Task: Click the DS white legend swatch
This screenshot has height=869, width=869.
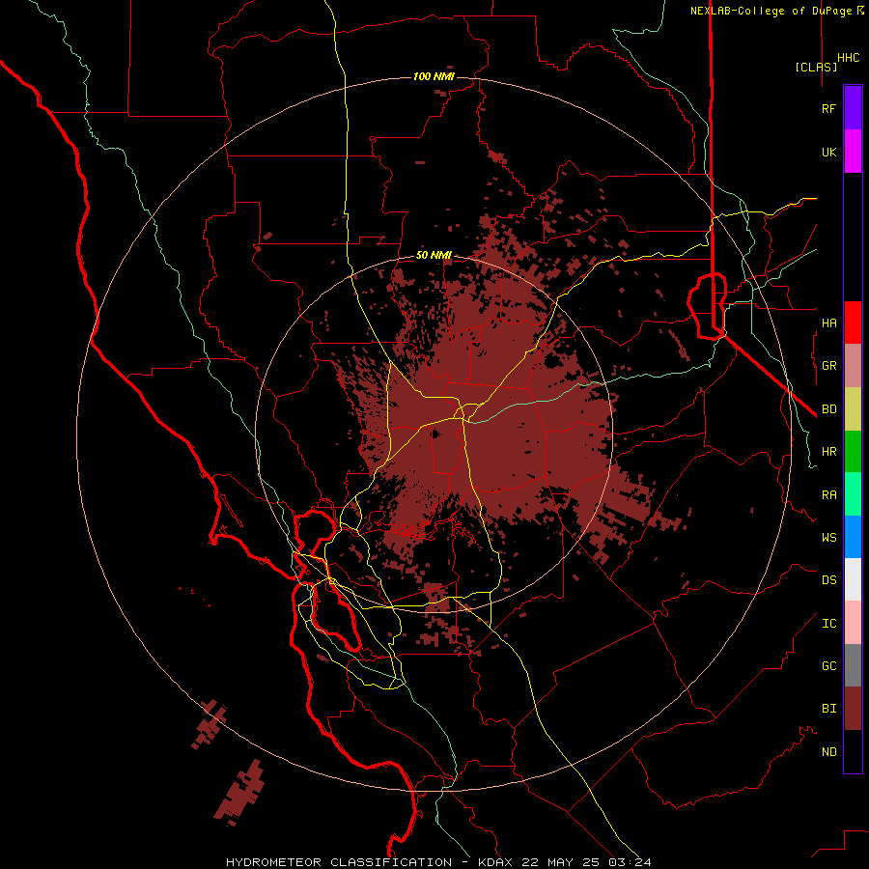Action: 853,579
